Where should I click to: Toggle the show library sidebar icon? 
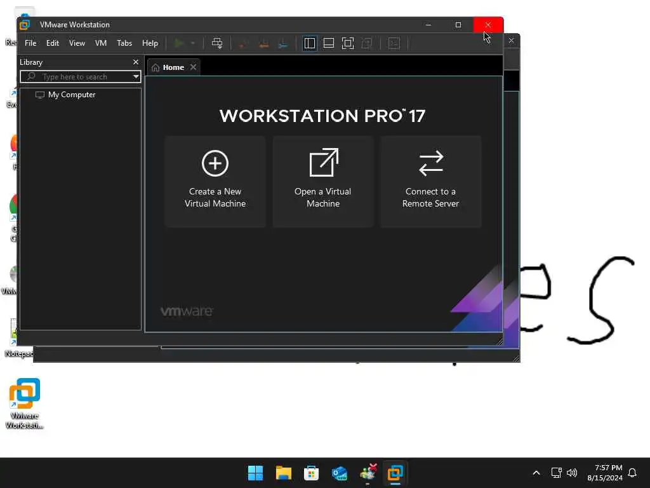[309, 43]
